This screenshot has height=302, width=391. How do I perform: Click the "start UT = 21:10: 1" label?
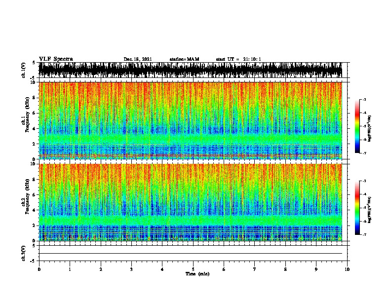[x=238, y=59]
